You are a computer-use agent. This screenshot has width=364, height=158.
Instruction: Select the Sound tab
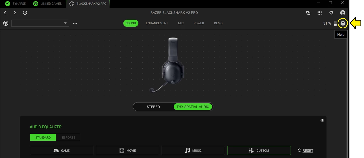pyautogui.click(x=131, y=23)
